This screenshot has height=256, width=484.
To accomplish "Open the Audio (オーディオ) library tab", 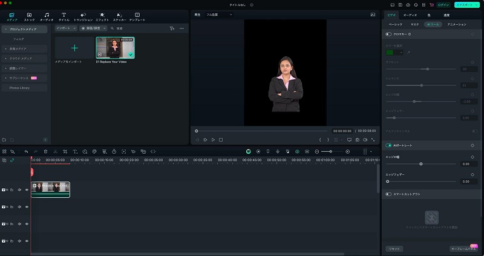I will 47,17.
